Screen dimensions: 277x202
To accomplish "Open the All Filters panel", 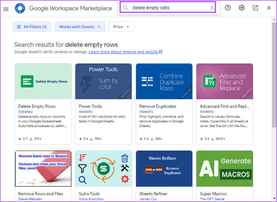I will pyautogui.click(x=32, y=27).
